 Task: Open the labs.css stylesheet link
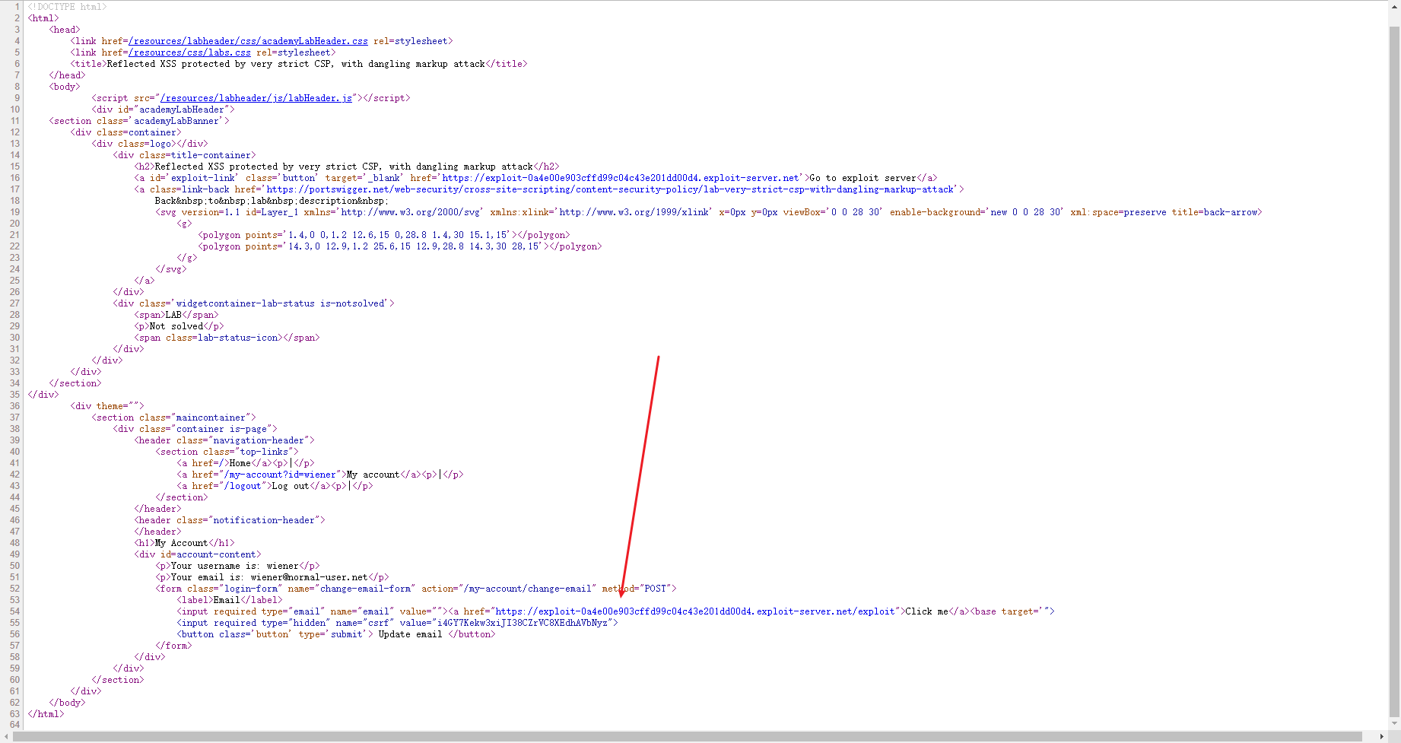tap(189, 52)
